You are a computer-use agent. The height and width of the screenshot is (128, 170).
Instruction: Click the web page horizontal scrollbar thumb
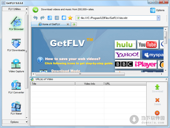80,74
